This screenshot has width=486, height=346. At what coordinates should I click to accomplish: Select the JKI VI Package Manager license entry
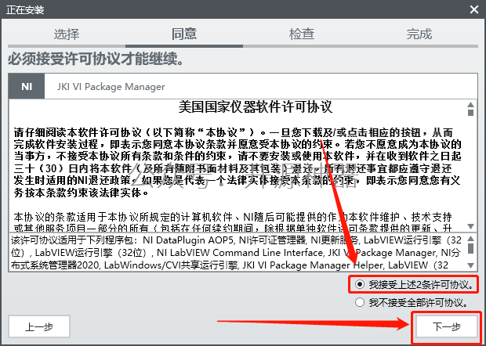click(111, 87)
